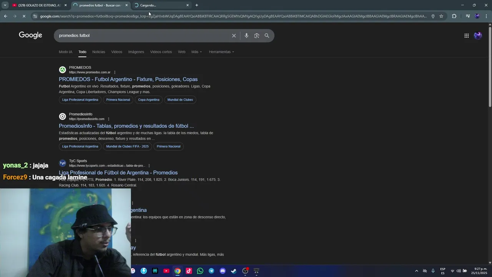This screenshot has width=492, height=277.
Task: Click the PROMIEDOS site favicon
Action: click(62, 70)
